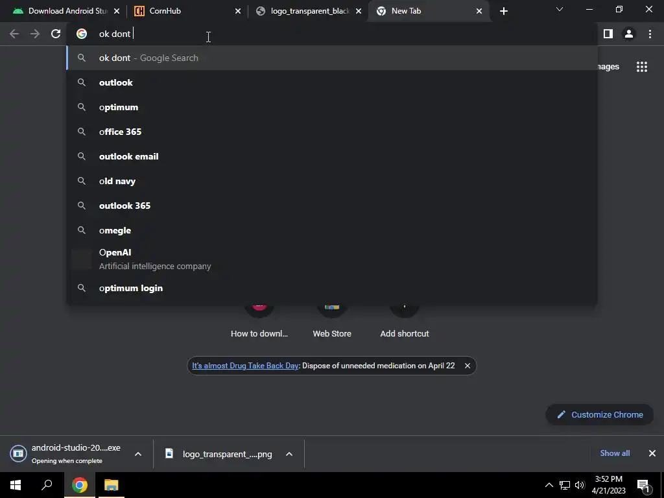
Task: Choose 'ok dont - Google Search' suggestion
Action: 332,58
